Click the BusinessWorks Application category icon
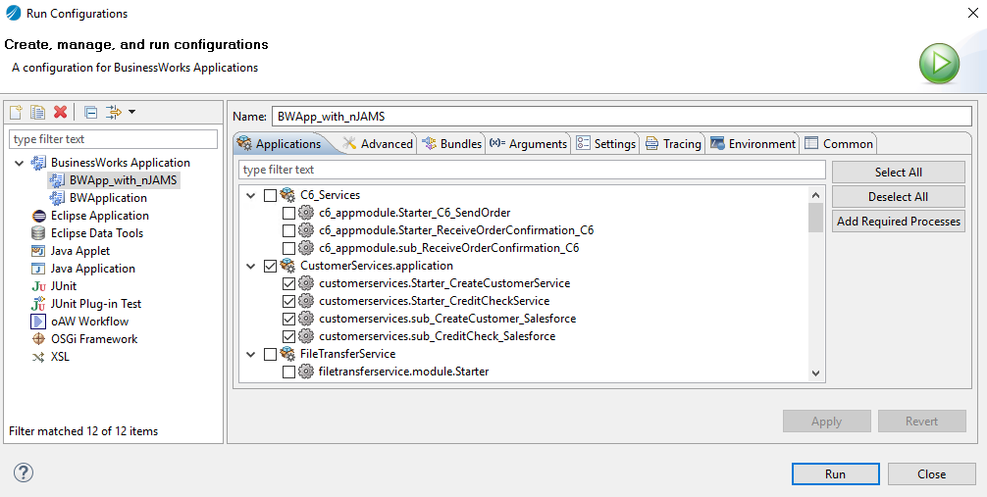987x497 pixels. coord(39,163)
